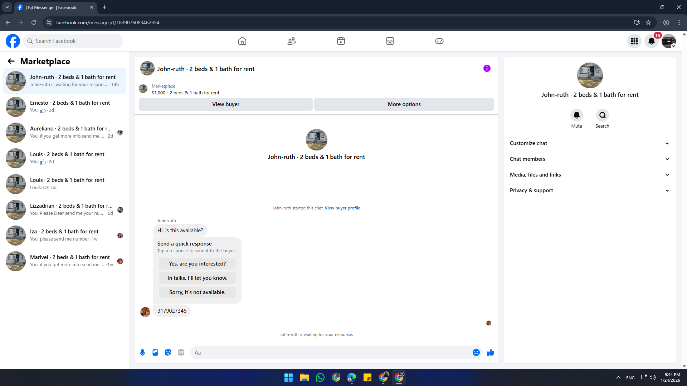The height and width of the screenshot is (386, 687).
Task: Open the View buyer profile link
Action: pyautogui.click(x=342, y=208)
